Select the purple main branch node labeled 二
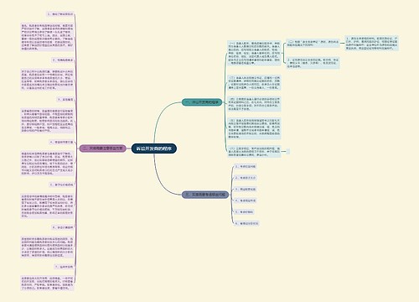Image resolution: width=419 pixels, height=302 pixels. tap(103, 148)
